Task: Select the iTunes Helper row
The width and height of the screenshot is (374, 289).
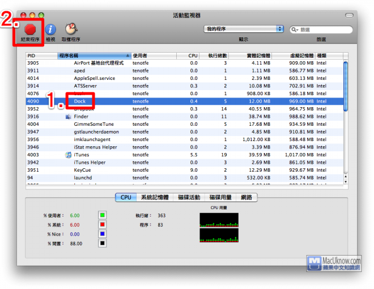Action: pyautogui.click(x=185, y=163)
